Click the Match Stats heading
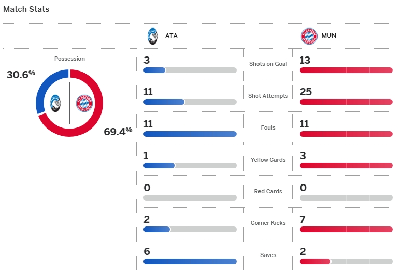The height and width of the screenshot is (270, 403). point(26,9)
